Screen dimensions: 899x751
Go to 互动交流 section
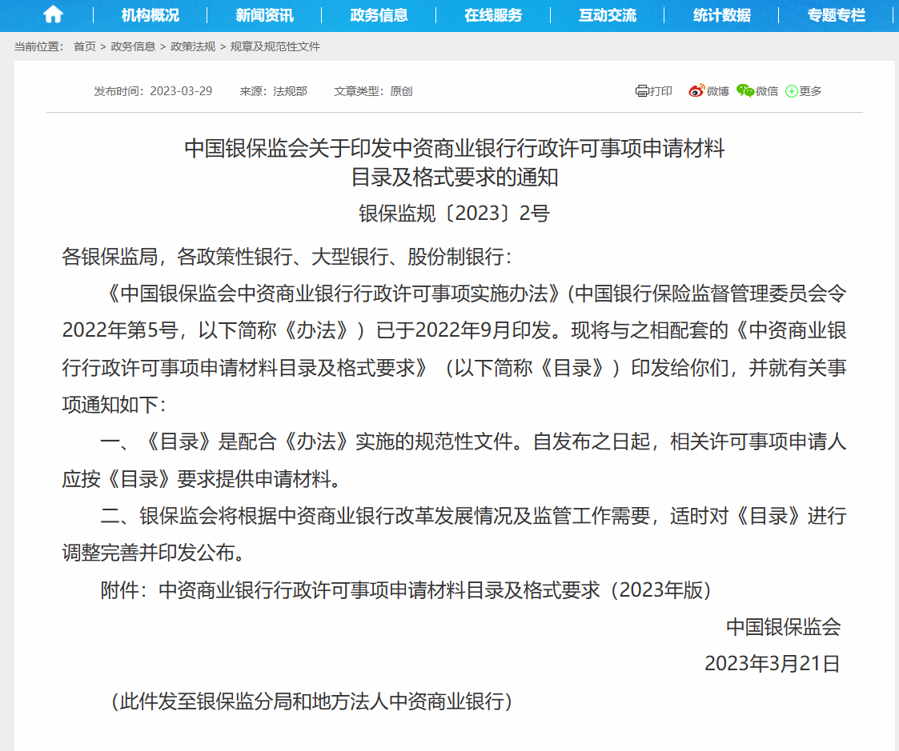tap(607, 15)
